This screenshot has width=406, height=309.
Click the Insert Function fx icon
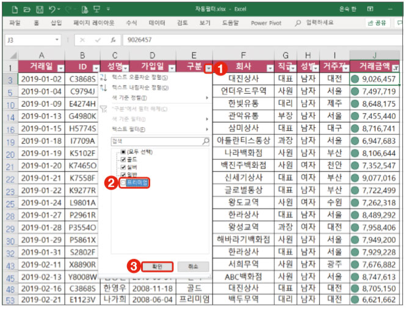[113, 40]
